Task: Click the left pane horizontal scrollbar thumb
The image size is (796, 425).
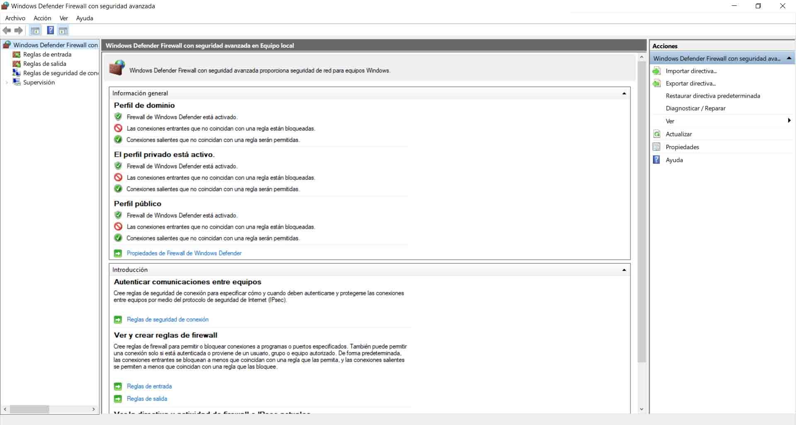Action: (x=29, y=409)
